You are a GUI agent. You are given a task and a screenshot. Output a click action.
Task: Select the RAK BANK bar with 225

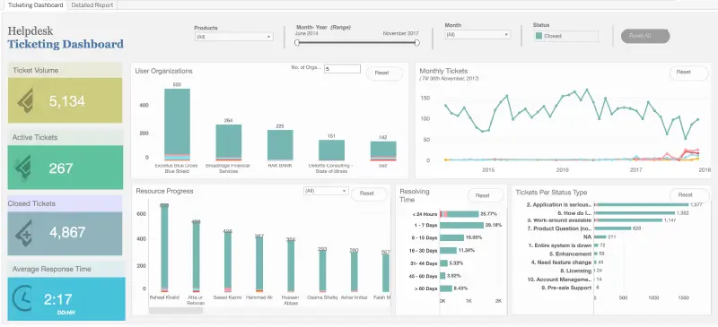[280, 145]
